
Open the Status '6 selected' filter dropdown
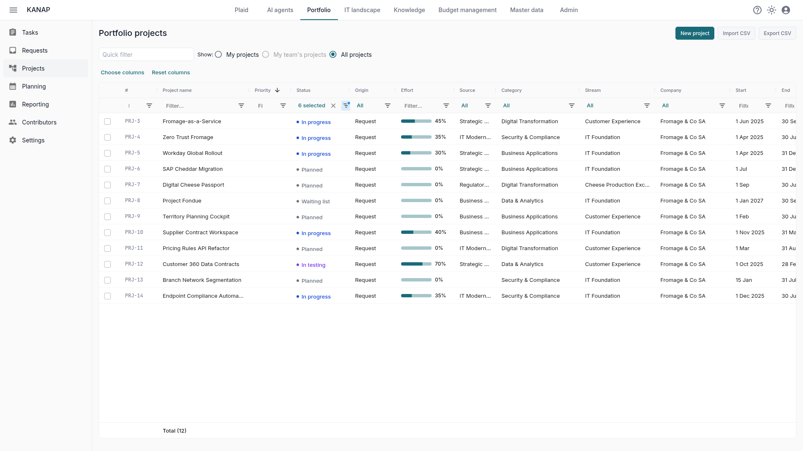point(312,106)
